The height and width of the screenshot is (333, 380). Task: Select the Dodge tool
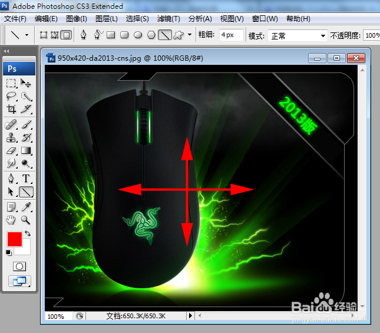pyautogui.click(x=26, y=163)
